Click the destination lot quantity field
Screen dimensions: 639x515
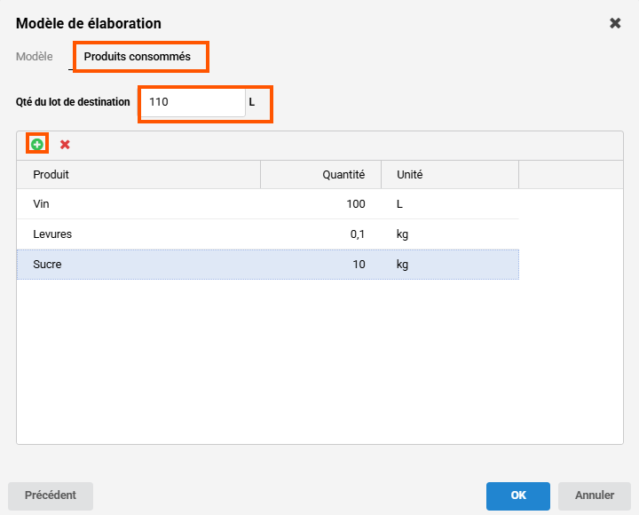point(193,102)
